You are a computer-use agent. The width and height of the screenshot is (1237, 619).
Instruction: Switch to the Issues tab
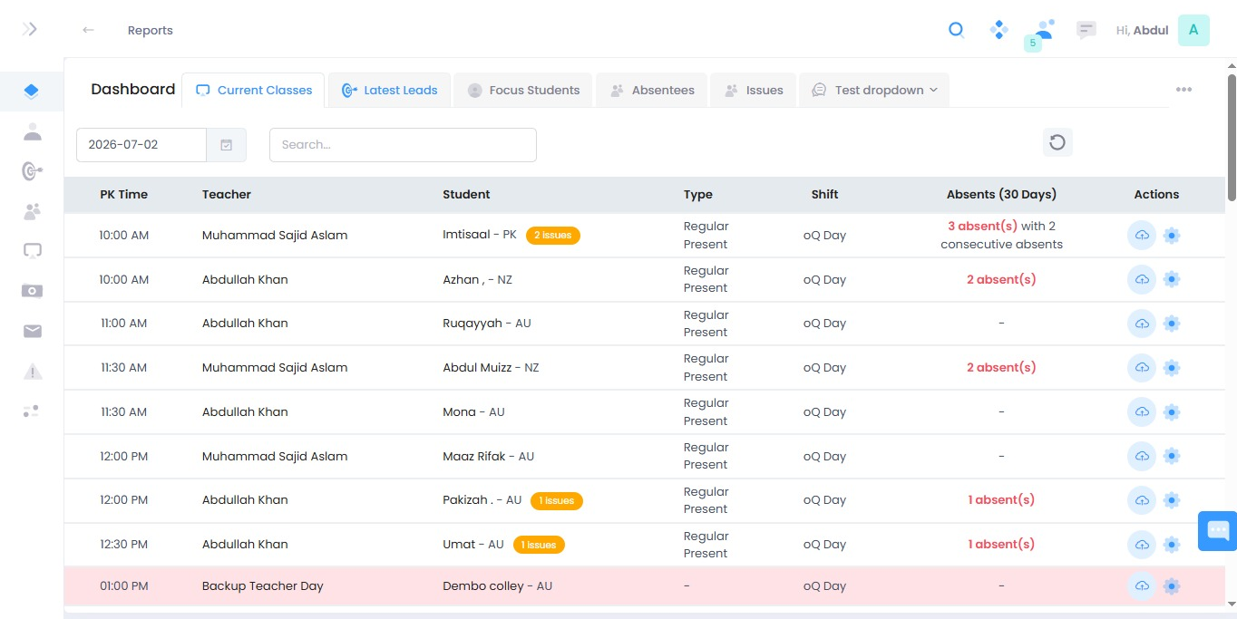pyautogui.click(x=753, y=90)
